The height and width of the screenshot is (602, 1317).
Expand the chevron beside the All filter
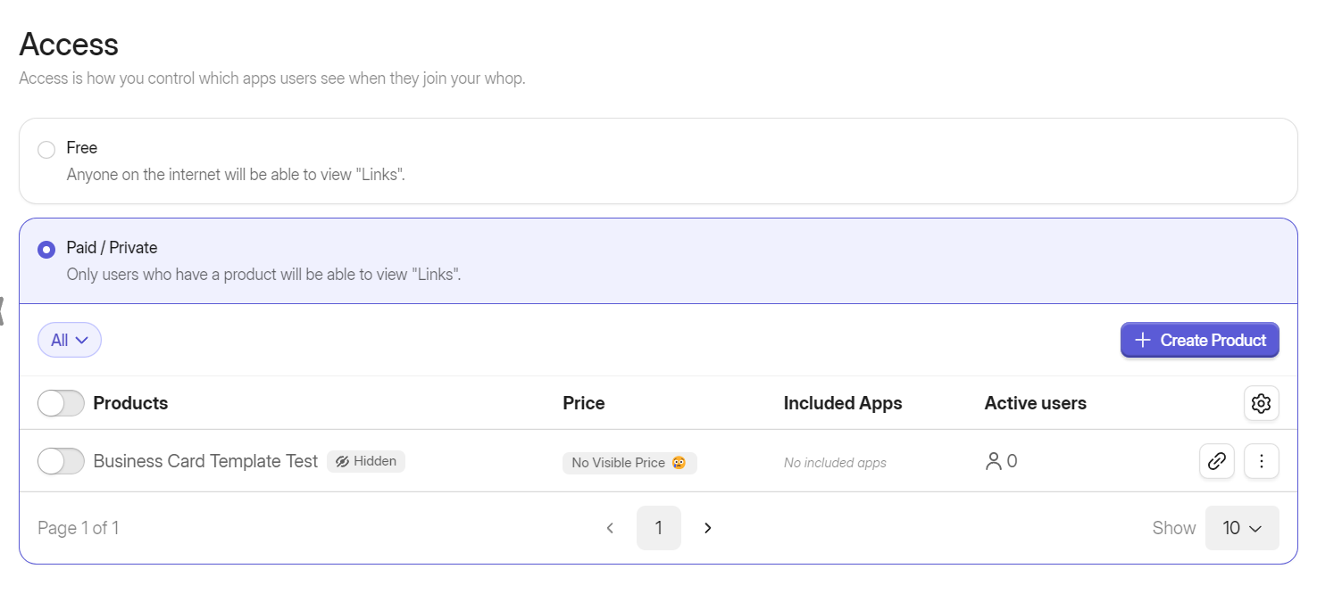coord(82,340)
